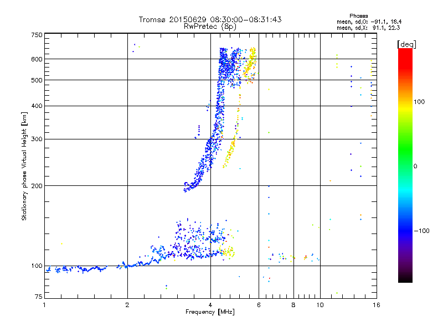
Task: Click the colorbar '0' tick label
Action: [415, 166]
